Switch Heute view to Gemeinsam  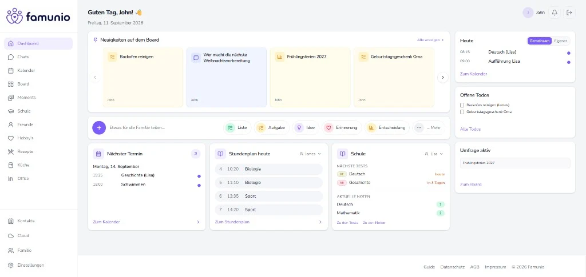click(x=539, y=41)
